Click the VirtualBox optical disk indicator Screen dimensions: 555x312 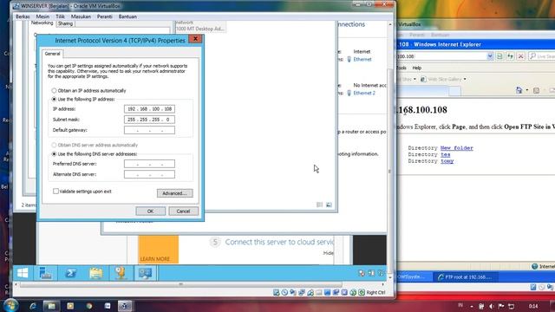click(284, 293)
